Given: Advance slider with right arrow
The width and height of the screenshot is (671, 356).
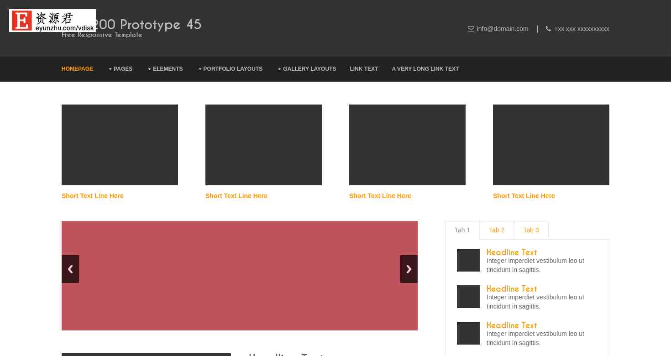Looking at the screenshot, I should point(409,269).
